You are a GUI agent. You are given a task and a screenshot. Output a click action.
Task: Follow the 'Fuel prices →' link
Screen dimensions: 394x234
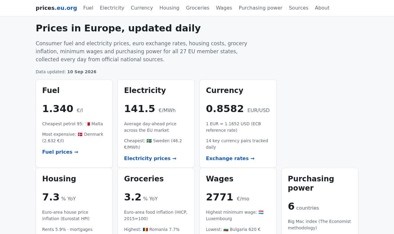pyautogui.click(x=60, y=152)
